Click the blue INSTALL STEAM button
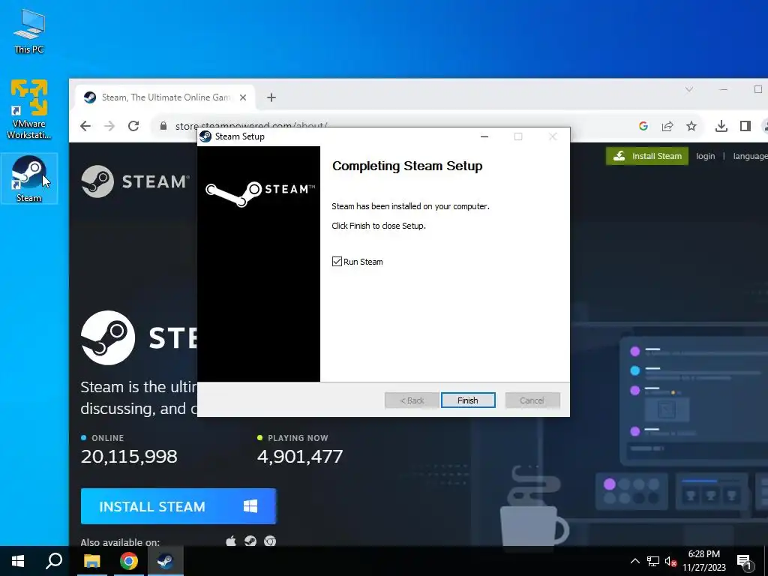Screen dimensions: 768x576 point(178,506)
